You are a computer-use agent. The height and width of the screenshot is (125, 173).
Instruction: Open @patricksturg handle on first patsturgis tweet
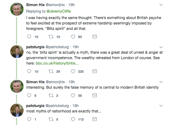click(57, 47)
